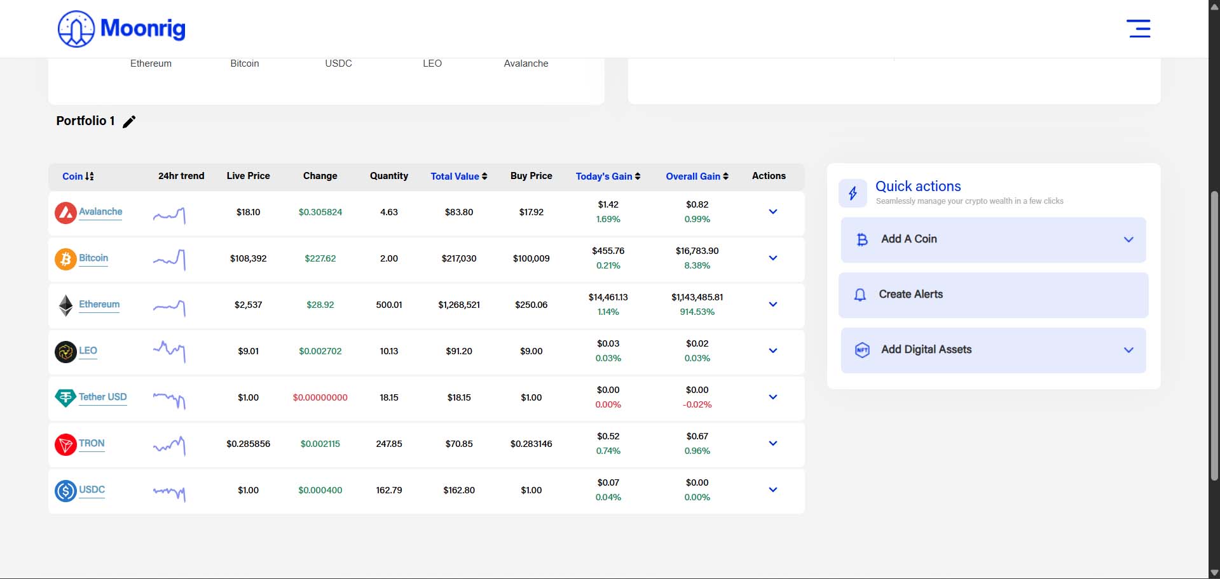Click the Tether USD coin icon
1220x579 pixels.
click(65, 398)
